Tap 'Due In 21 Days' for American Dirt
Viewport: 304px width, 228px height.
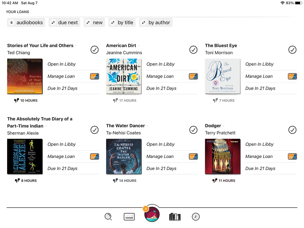(x=161, y=88)
